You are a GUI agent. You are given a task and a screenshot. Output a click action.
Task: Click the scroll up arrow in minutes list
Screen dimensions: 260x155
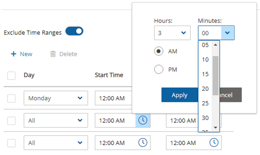point(215,45)
